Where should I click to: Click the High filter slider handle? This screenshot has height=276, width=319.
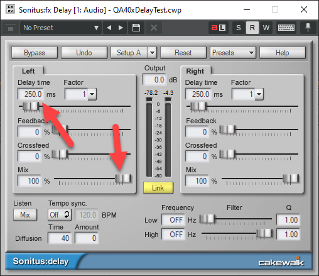(265, 233)
